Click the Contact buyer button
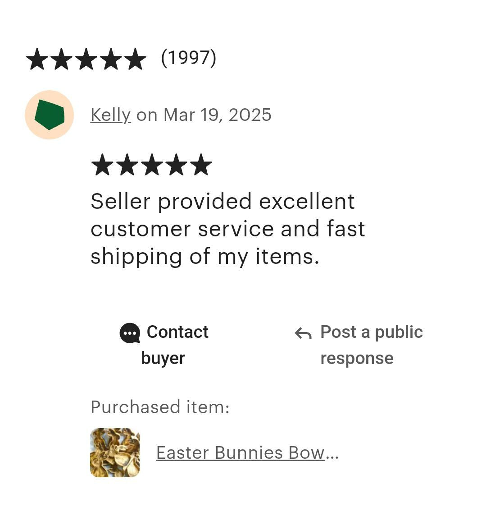486x512 pixels. pos(164,345)
